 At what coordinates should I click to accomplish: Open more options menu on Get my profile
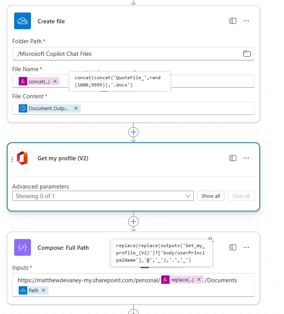click(247, 158)
